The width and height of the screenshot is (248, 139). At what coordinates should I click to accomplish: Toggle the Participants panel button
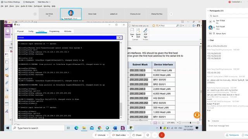tap(232, 135)
